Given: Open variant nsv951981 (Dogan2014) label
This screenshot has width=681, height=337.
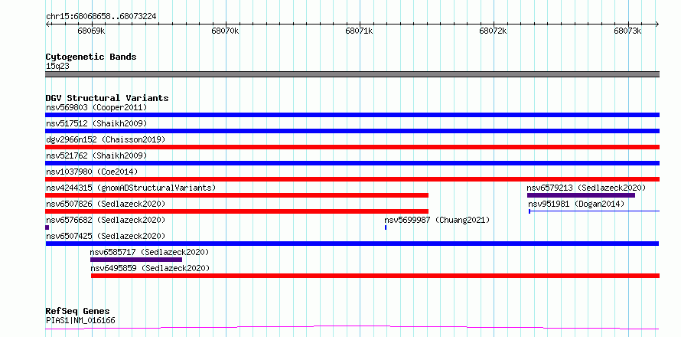Looking at the screenshot, I should pyautogui.click(x=576, y=204).
